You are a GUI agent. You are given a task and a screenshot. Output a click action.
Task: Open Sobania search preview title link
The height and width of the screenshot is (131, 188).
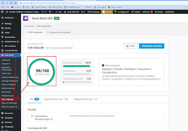tap(127, 71)
